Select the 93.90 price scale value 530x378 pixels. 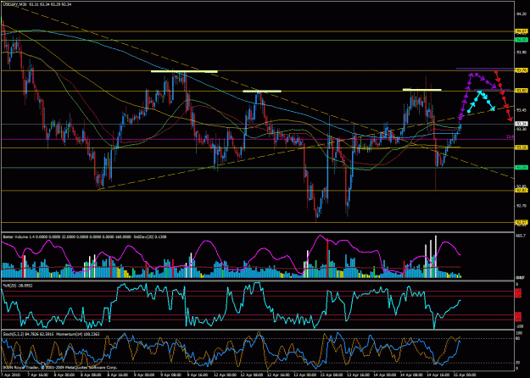pos(521,53)
